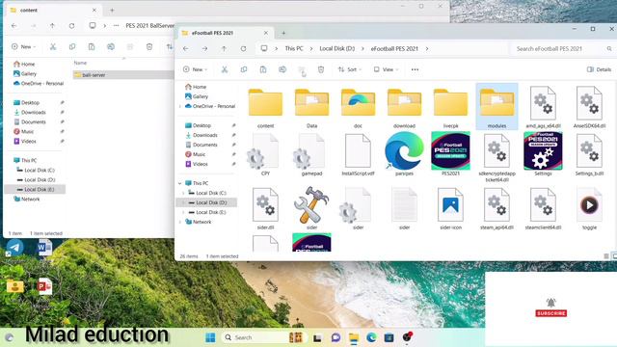Select the sider.dll file
The width and height of the screenshot is (617, 347).
[265, 208]
